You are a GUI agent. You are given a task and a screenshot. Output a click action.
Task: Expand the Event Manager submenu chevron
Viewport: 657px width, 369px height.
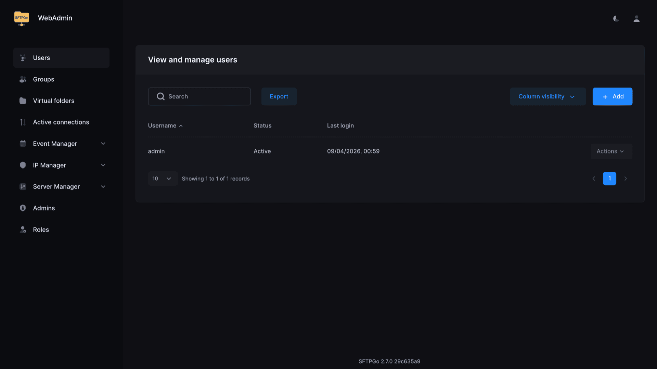(103, 144)
